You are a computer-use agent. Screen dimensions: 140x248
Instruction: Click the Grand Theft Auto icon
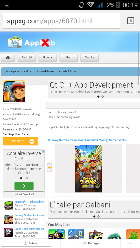click(x=9, y=233)
